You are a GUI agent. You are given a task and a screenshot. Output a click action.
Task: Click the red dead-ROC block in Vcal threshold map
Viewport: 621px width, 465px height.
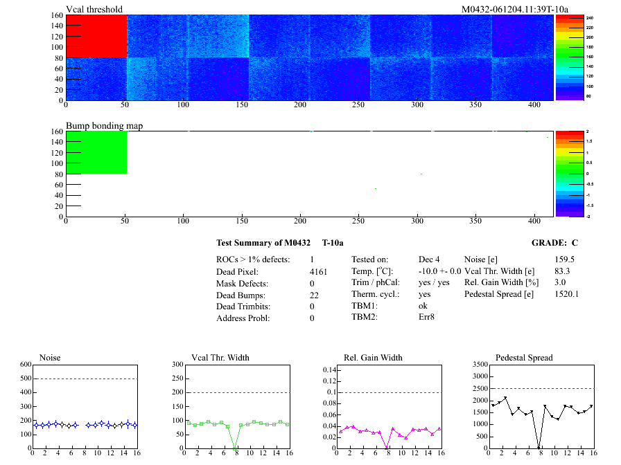(x=96, y=37)
